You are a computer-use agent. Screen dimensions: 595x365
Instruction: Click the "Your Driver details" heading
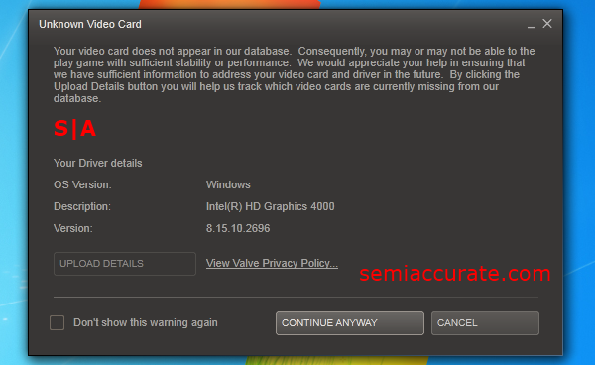[x=98, y=163]
